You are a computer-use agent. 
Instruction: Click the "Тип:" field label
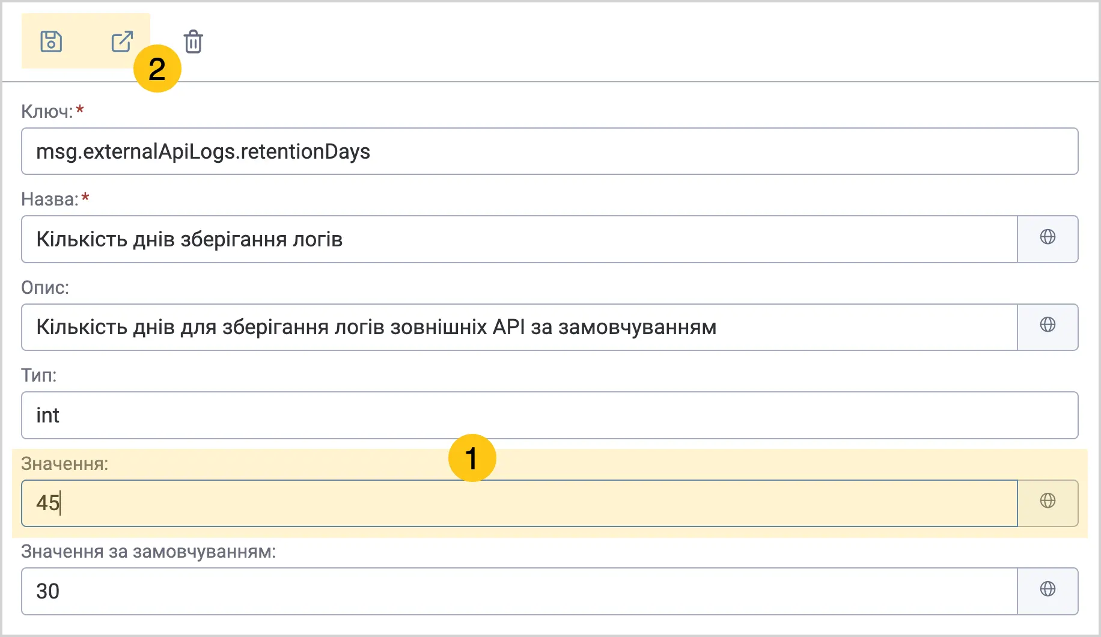tap(39, 376)
